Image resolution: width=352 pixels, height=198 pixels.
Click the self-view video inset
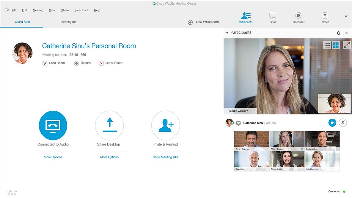(334, 103)
